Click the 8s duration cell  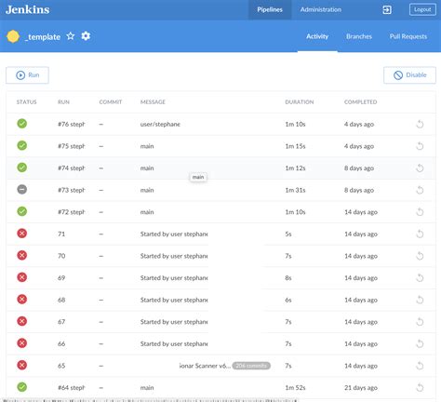tap(288, 278)
